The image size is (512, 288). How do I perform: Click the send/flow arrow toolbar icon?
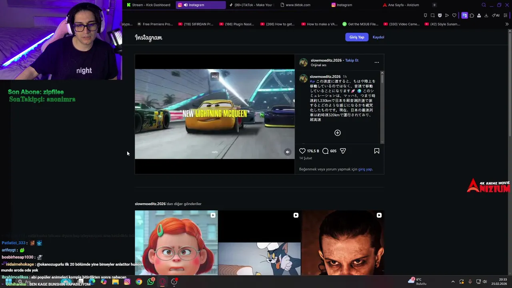[x=447, y=15]
